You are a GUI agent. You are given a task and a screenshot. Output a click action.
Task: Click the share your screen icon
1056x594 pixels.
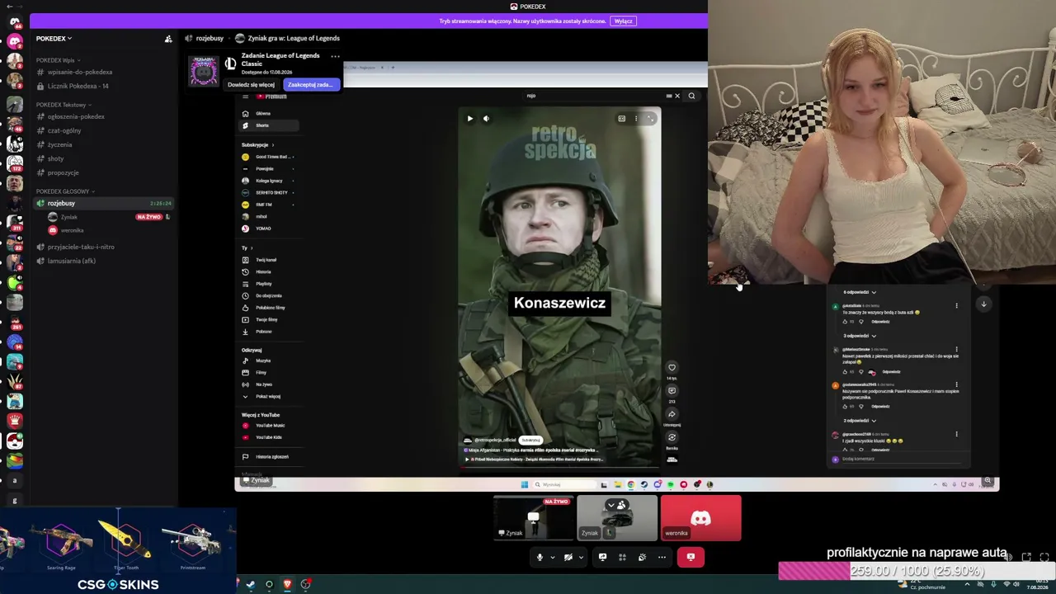point(602,558)
